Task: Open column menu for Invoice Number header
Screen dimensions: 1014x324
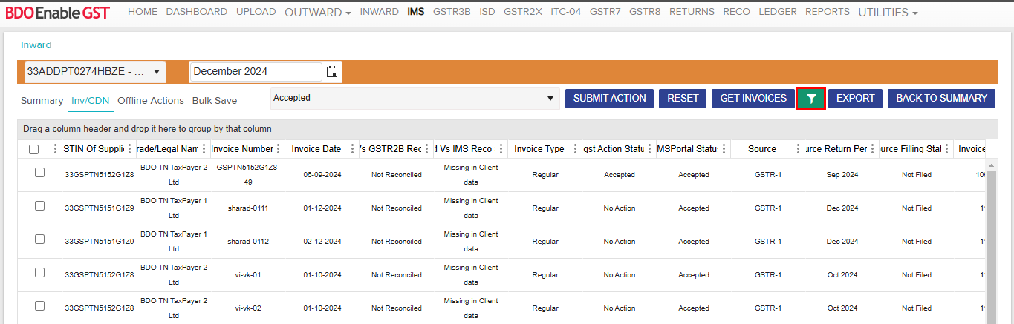Action: pyautogui.click(x=279, y=149)
